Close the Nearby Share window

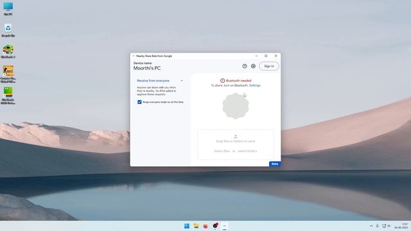[275, 56]
